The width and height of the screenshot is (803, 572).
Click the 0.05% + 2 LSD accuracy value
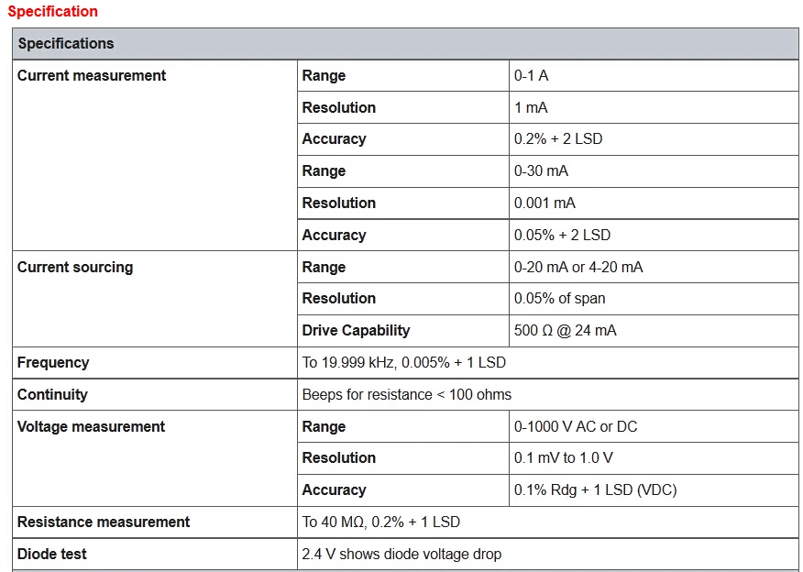click(x=562, y=235)
